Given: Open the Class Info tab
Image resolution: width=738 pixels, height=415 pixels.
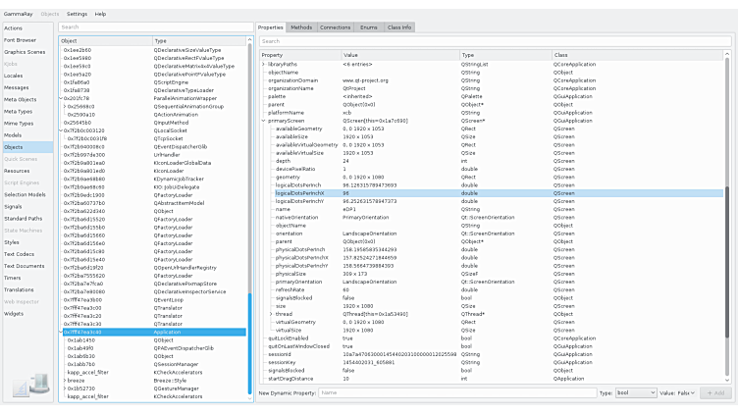Looking at the screenshot, I should click(x=399, y=27).
